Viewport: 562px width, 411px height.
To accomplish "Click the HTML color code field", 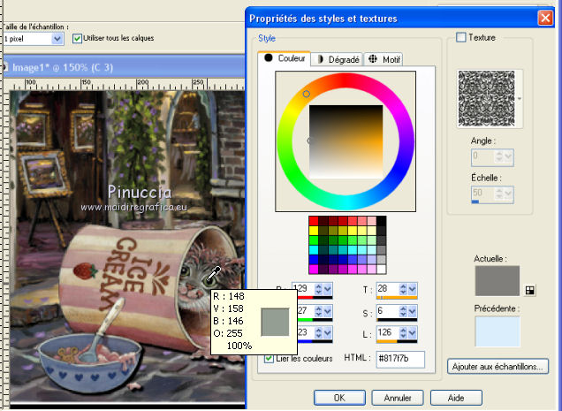I will click(400, 359).
